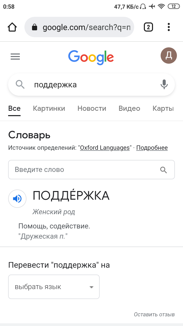
Task: Tap the browser home icon
Action: (12, 27)
